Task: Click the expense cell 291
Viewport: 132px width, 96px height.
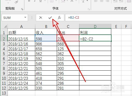Action: (68, 78)
